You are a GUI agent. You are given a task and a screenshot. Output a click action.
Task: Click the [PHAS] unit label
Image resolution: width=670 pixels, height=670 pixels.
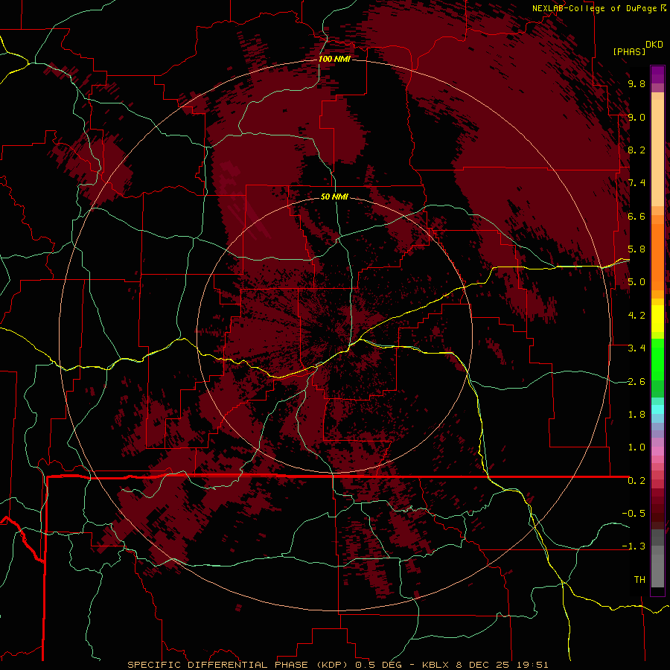click(x=629, y=51)
